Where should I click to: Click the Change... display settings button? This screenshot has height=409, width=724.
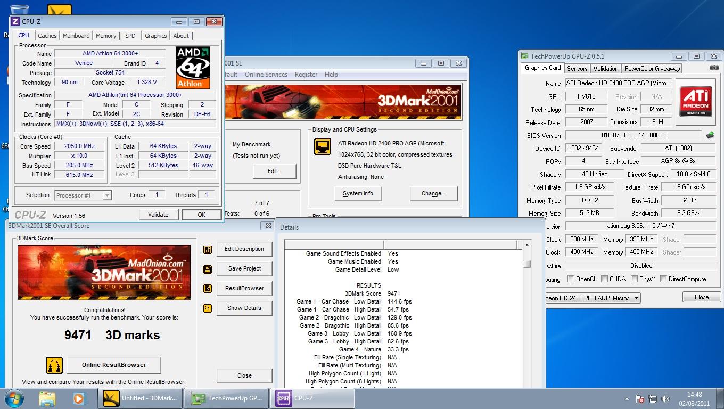[433, 194]
